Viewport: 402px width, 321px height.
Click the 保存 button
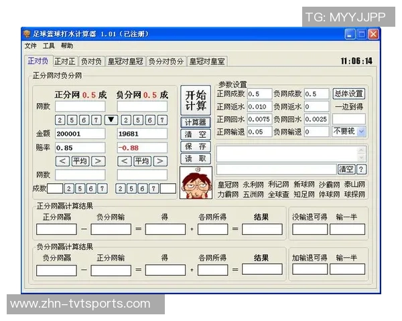point(196,146)
